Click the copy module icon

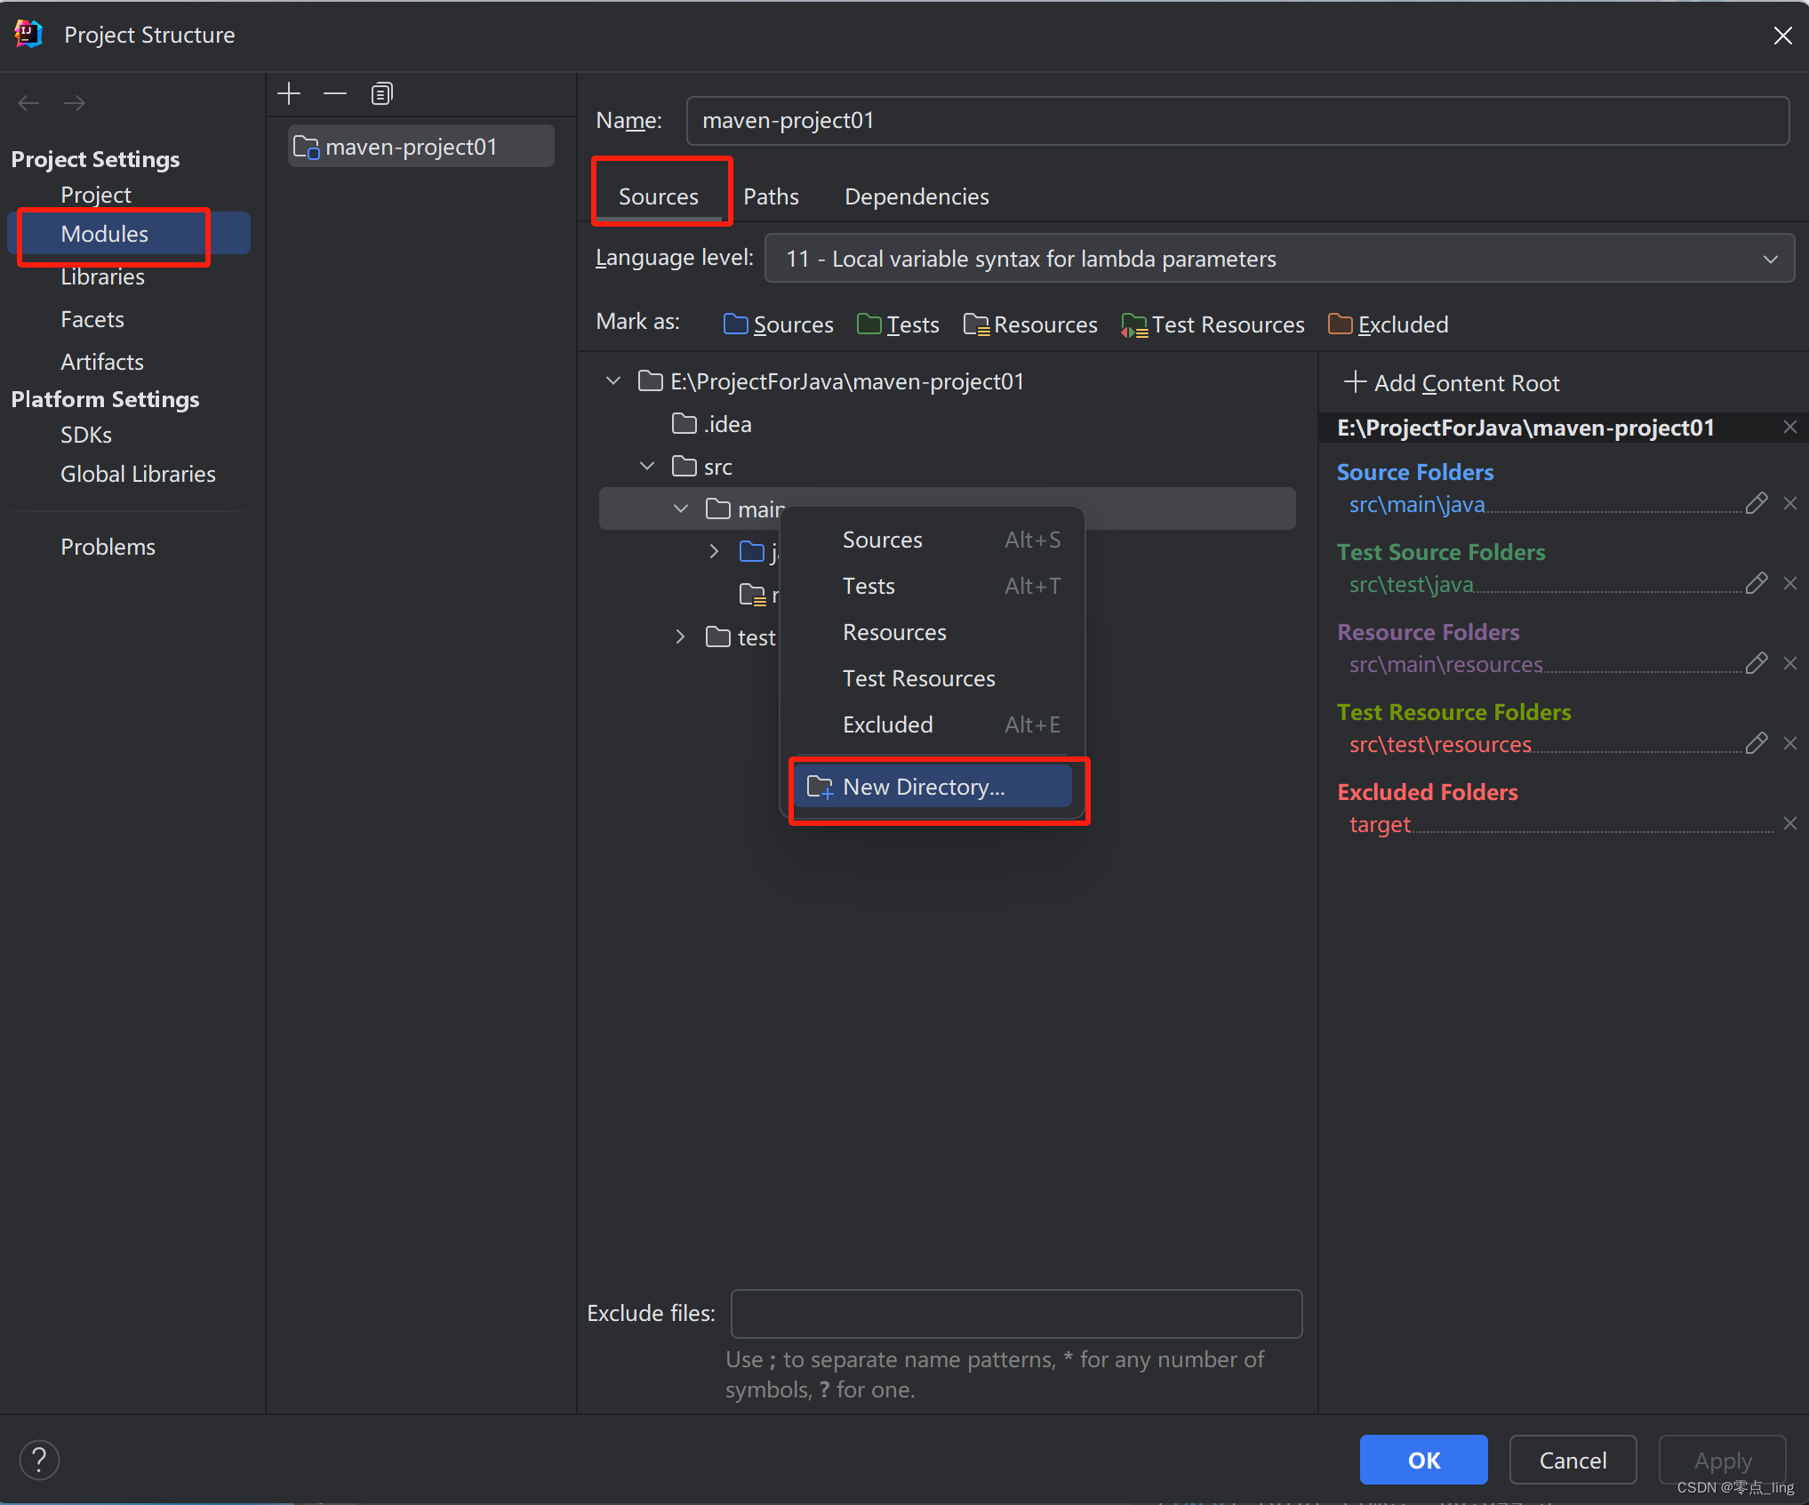(381, 93)
